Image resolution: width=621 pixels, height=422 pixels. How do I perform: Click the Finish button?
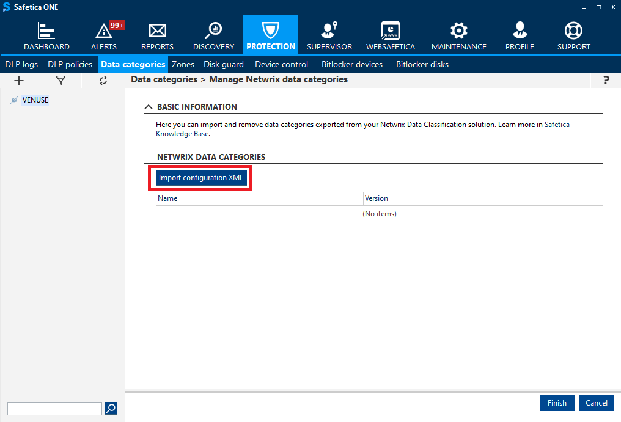pos(557,403)
